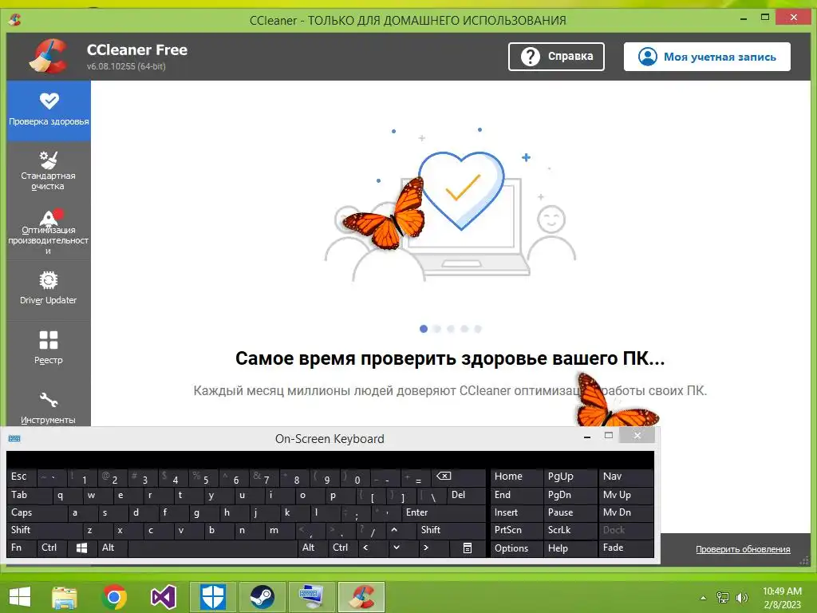Click the backspace key icon on keyboard
Image resolution: width=817 pixels, height=613 pixels.
(458, 477)
